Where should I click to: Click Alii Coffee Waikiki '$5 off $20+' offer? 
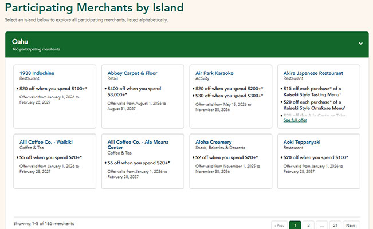(50, 157)
